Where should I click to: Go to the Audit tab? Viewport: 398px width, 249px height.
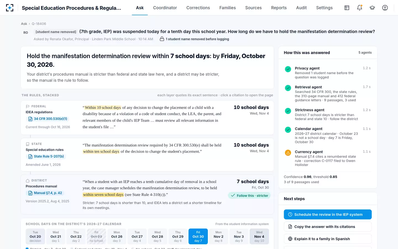point(301,8)
